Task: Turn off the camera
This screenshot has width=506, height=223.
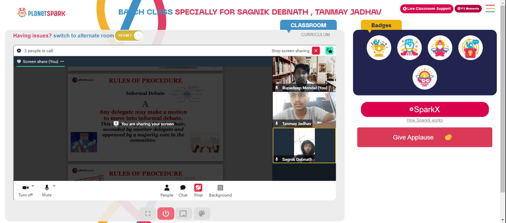Action: (x=25, y=191)
